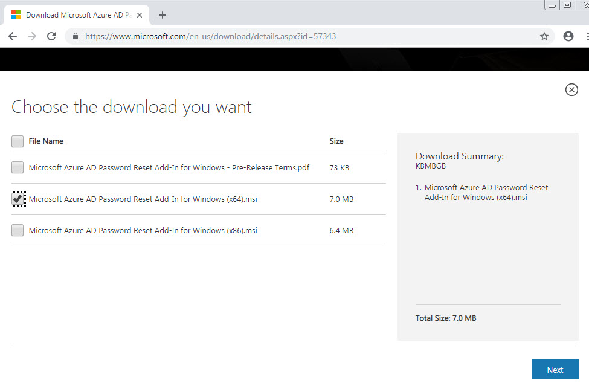The width and height of the screenshot is (589, 386).
Task: Open the Chrome three-dot menu
Action: pos(587,36)
